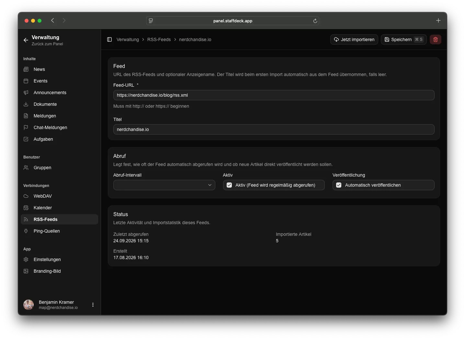Open Events in the sidebar

[x=59, y=81]
